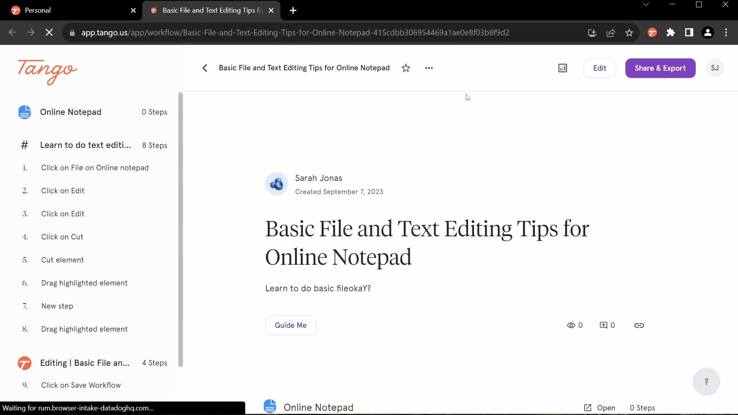Open the three-dot more options menu
Image resolution: width=738 pixels, height=415 pixels.
[429, 68]
